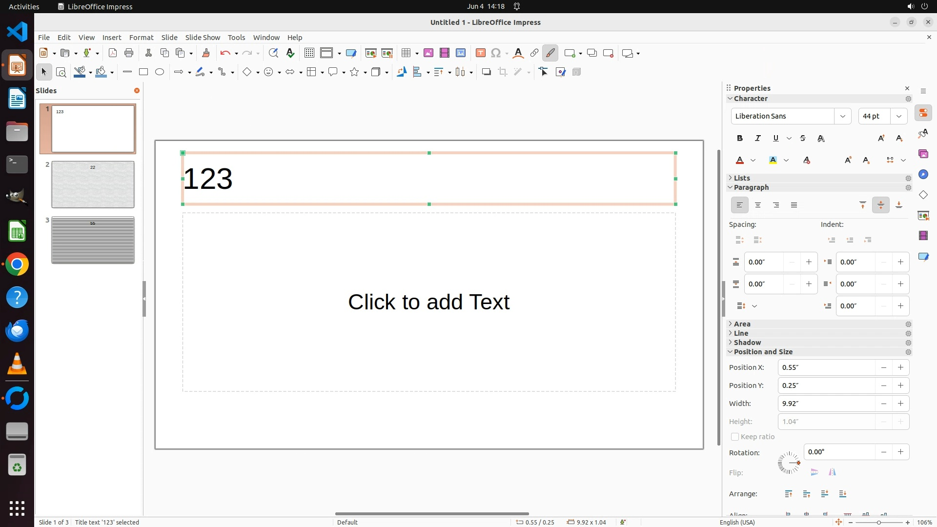Select slide 2 thumbnail
This screenshot has width=937, height=527.
[93, 184]
